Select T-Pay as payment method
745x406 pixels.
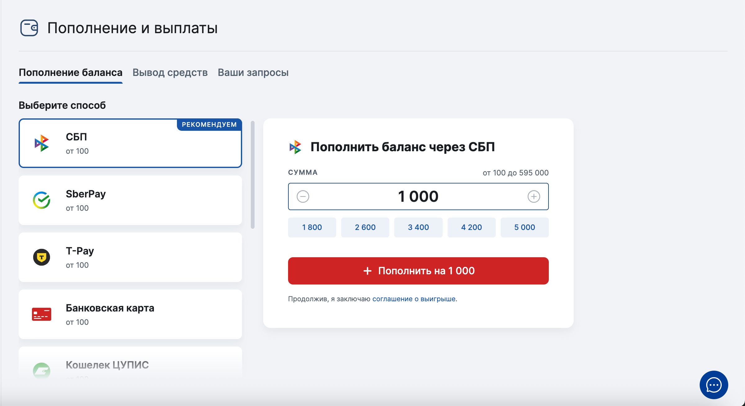click(x=130, y=257)
